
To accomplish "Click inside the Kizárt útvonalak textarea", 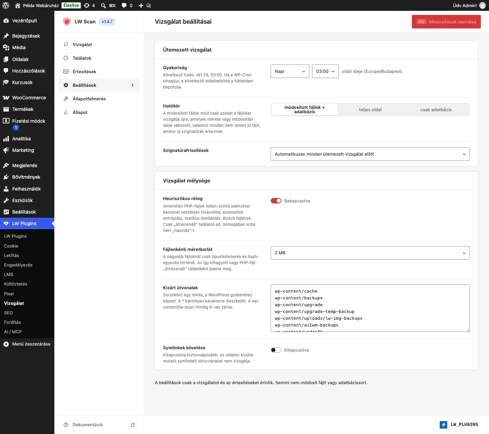I will tap(370, 308).
